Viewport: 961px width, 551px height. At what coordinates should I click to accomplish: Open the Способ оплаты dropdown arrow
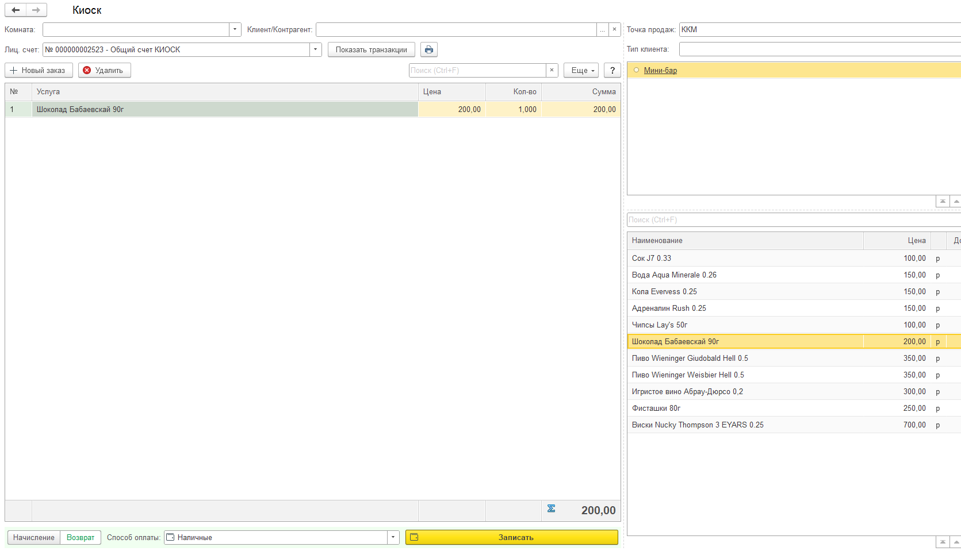coord(393,537)
